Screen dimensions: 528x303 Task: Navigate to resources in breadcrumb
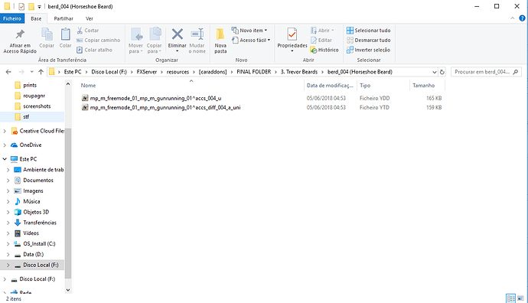[178, 72]
